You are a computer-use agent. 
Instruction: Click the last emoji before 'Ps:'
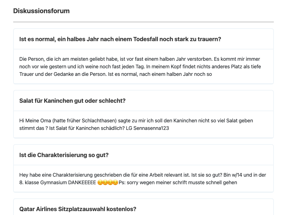tap(115, 183)
